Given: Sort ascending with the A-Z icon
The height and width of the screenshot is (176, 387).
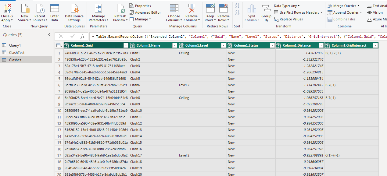Looking at the screenshot, I should click(237, 6).
